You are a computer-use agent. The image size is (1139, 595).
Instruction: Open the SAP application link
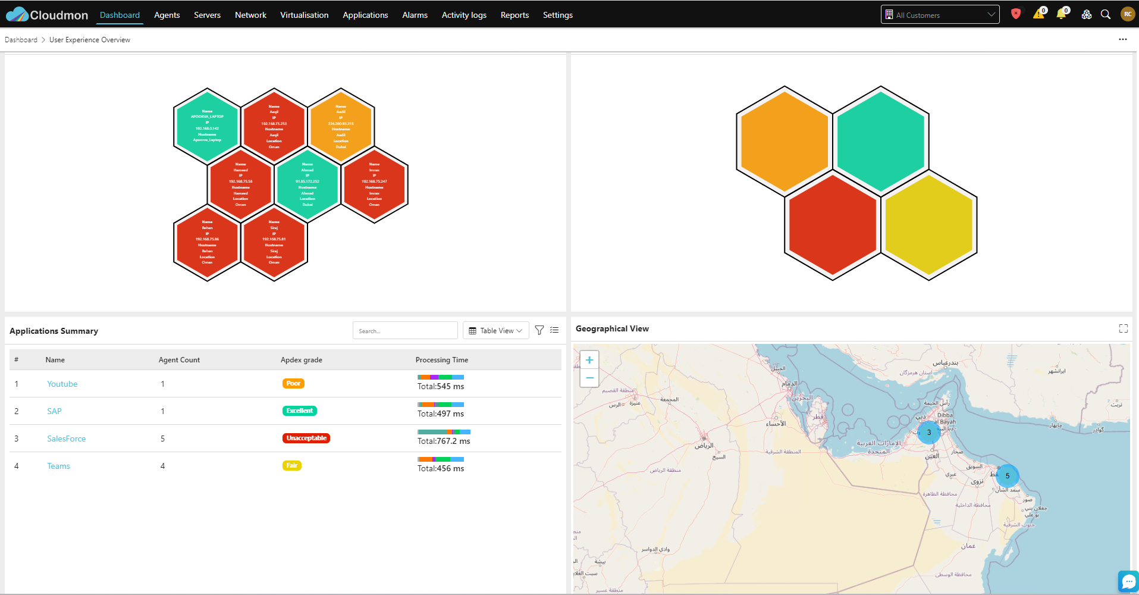(54, 411)
